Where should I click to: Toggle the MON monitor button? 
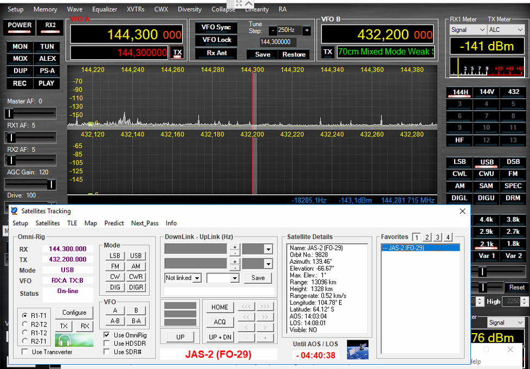click(x=20, y=47)
